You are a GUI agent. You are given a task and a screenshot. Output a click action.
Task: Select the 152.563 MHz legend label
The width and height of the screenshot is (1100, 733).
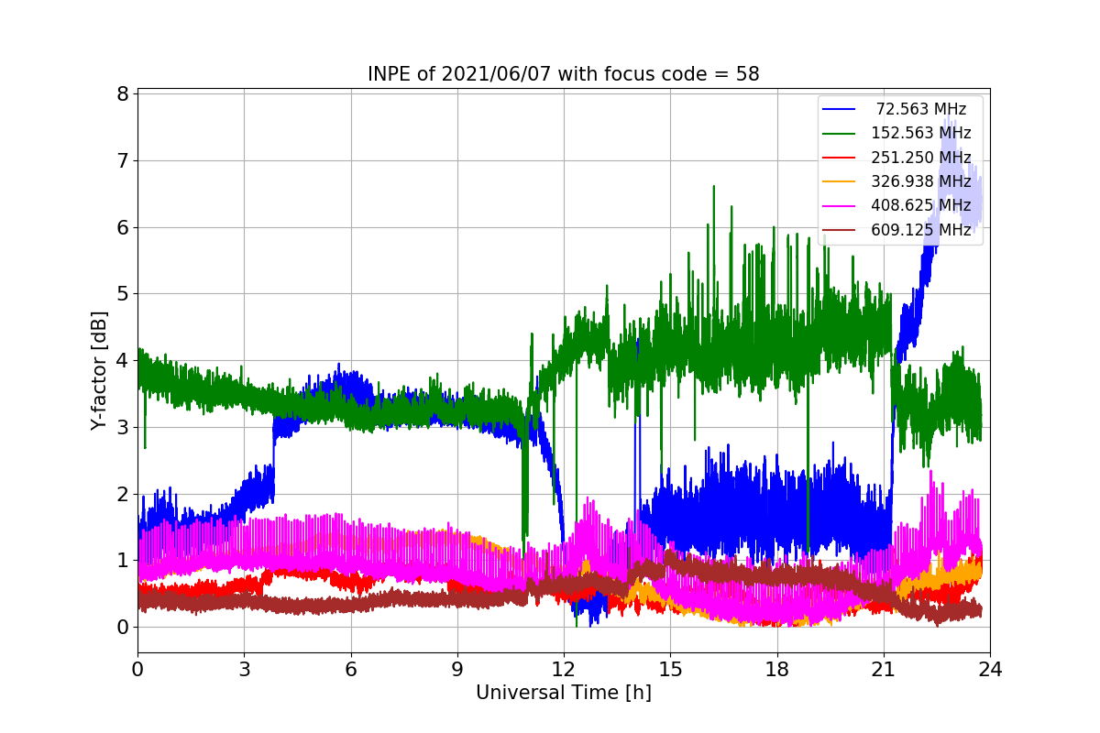coord(920,133)
